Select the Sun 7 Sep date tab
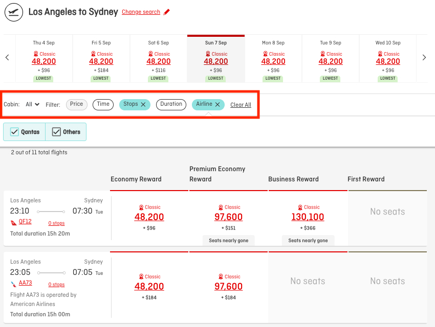The width and height of the screenshot is (435, 327). (216, 59)
